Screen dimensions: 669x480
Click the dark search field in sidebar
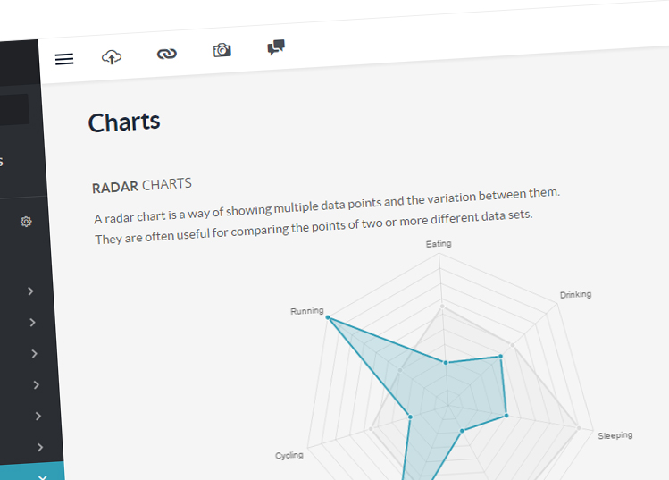(x=14, y=109)
